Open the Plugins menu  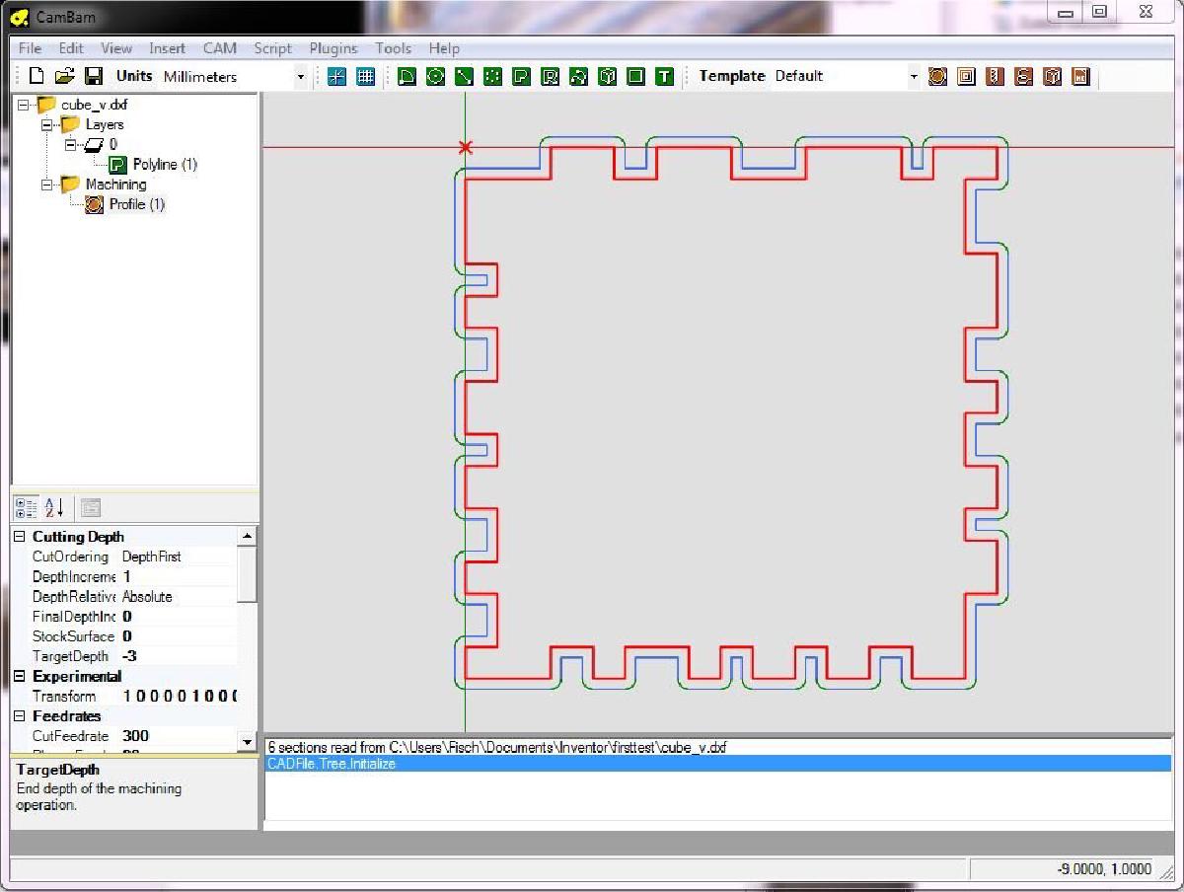[x=333, y=48]
